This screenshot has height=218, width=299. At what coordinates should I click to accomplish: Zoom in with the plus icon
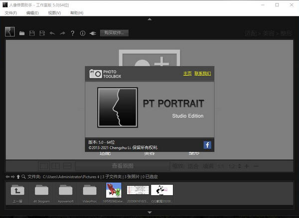click(x=247, y=166)
